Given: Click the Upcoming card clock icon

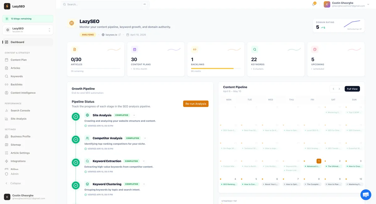Looking at the screenshot, I should click(x=315, y=49).
